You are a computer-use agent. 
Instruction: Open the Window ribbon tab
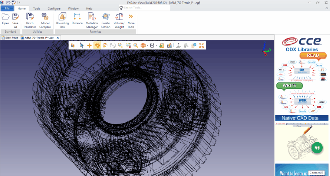pos(73,9)
